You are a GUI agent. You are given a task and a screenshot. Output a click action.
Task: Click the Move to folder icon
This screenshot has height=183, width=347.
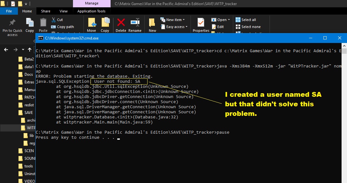(x=92, y=23)
